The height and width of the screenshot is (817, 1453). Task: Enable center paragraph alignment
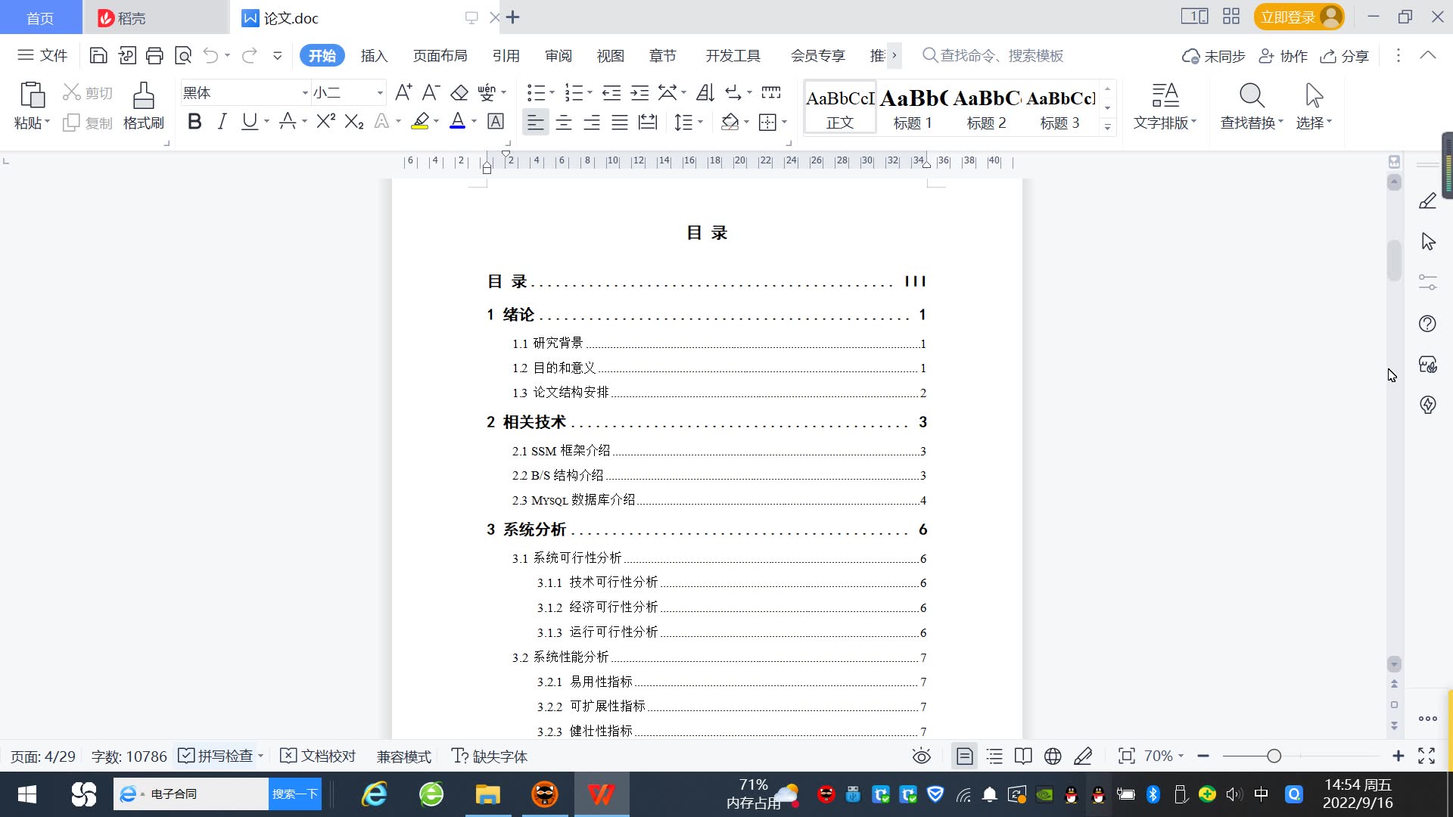(x=564, y=122)
